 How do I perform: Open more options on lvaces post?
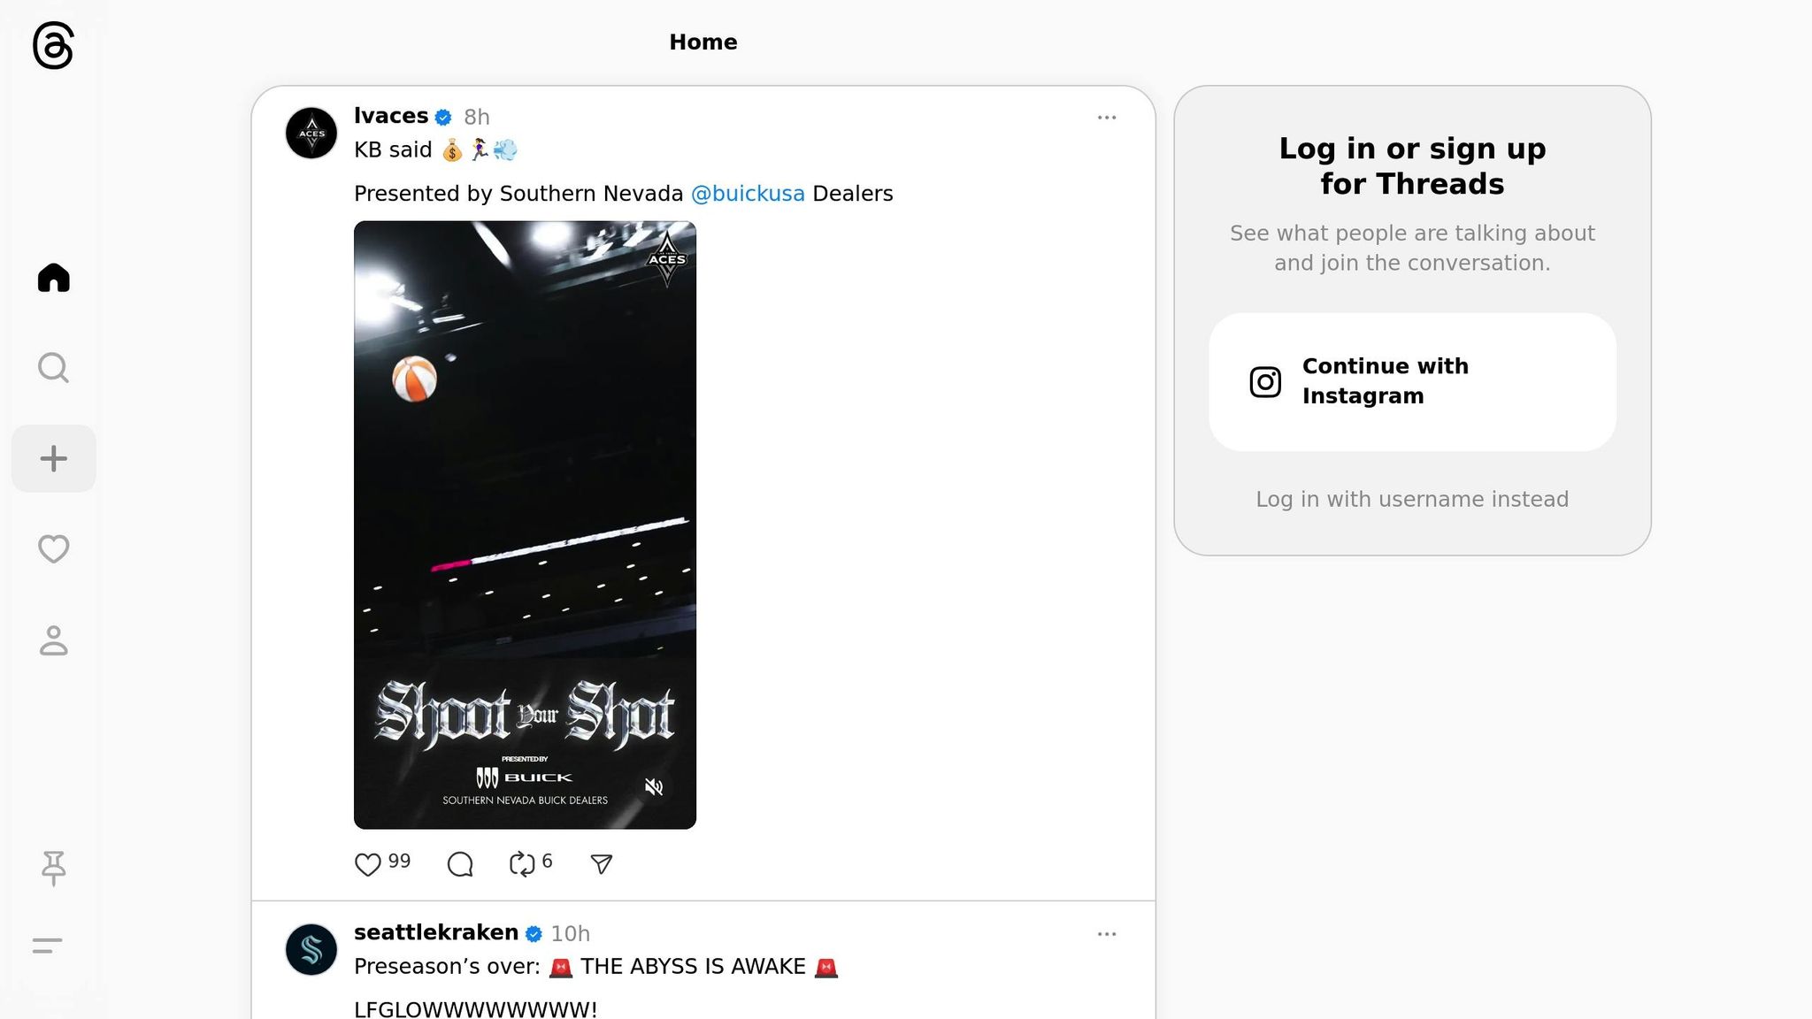(1106, 118)
